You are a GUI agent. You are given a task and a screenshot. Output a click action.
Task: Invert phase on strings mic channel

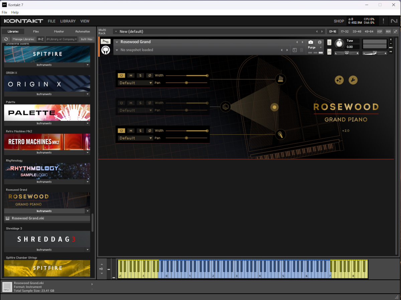tap(150, 76)
